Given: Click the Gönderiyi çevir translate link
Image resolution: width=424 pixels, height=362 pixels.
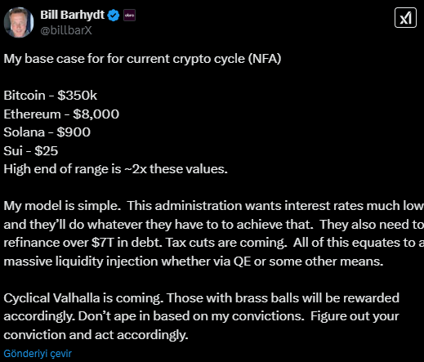Looking at the screenshot, I should (x=38, y=354).
